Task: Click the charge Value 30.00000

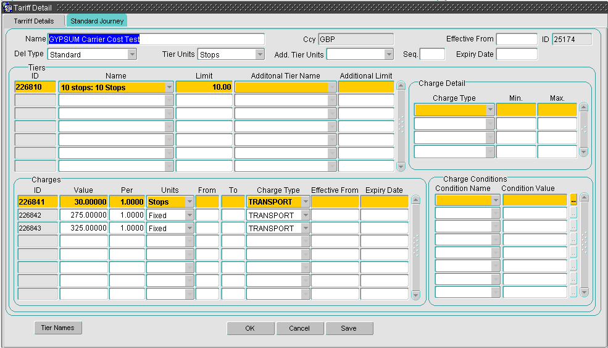Action: pos(83,202)
